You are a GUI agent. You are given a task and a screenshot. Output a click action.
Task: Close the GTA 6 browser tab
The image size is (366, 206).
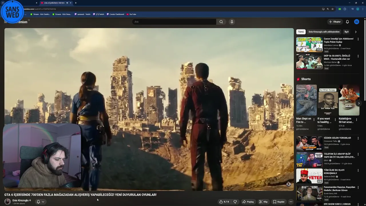pos(71,3)
